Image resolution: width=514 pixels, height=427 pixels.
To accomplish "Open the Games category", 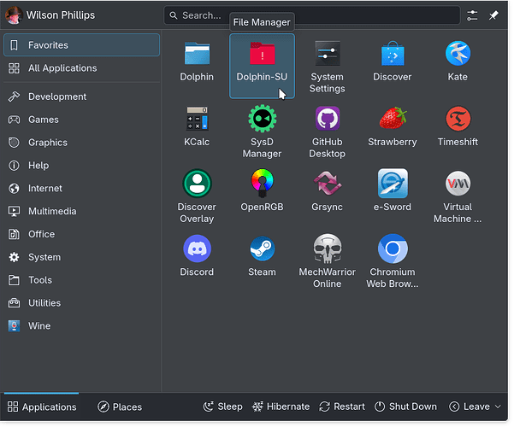I will point(81,120).
